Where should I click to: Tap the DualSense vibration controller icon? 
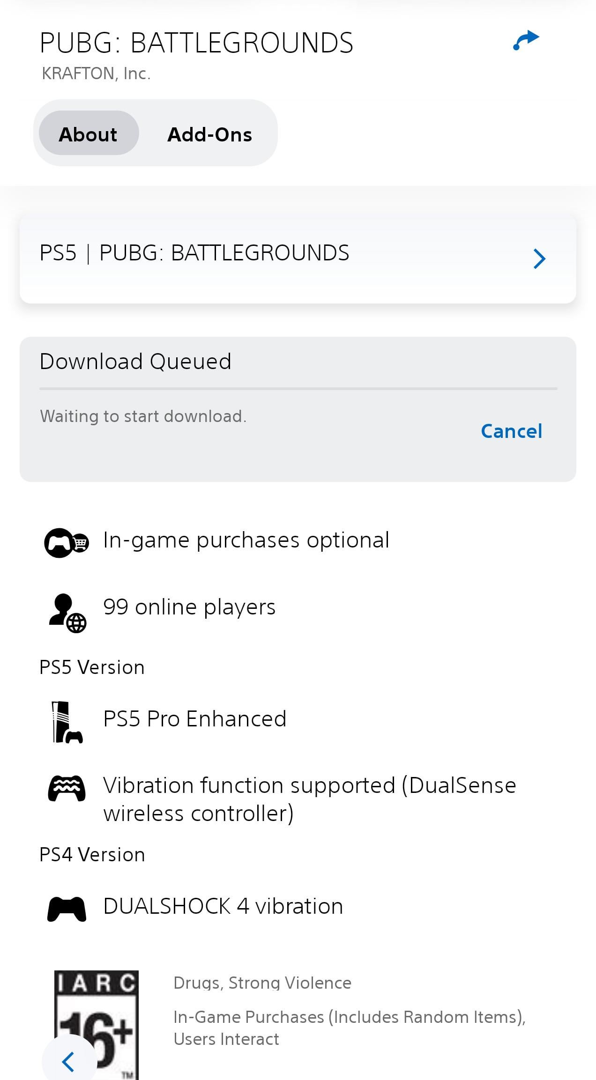pyautogui.click(x=67, y=788)
